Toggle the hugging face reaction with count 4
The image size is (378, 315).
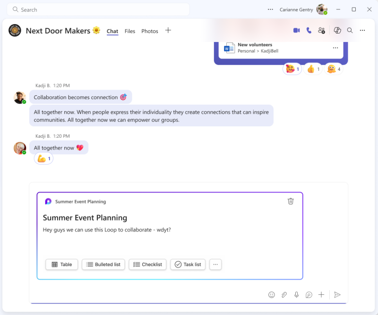tap(334, 69)
